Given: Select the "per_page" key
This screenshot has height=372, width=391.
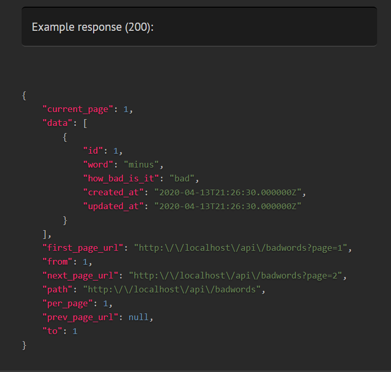Looking at the screenshot, I should pos(68,304).
